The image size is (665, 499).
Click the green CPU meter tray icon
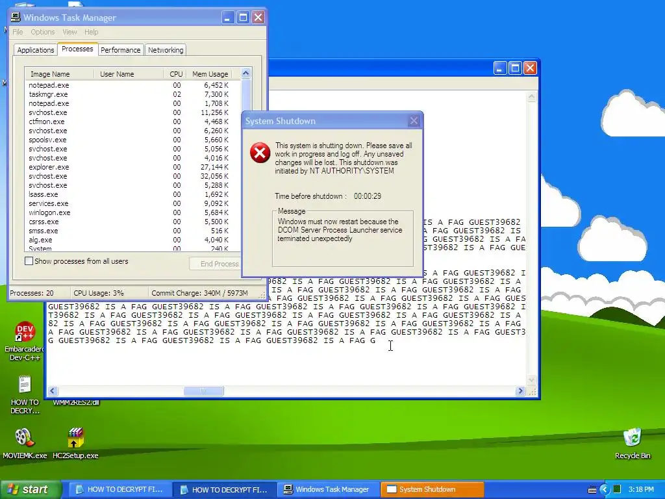coord(617,490)
